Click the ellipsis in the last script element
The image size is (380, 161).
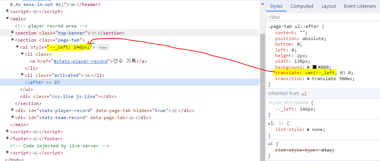coord(35,153)
